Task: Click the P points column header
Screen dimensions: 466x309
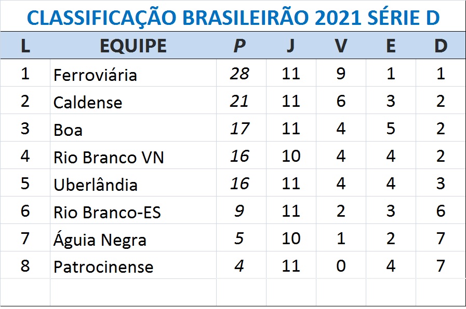Action: (x=239, y=46)
